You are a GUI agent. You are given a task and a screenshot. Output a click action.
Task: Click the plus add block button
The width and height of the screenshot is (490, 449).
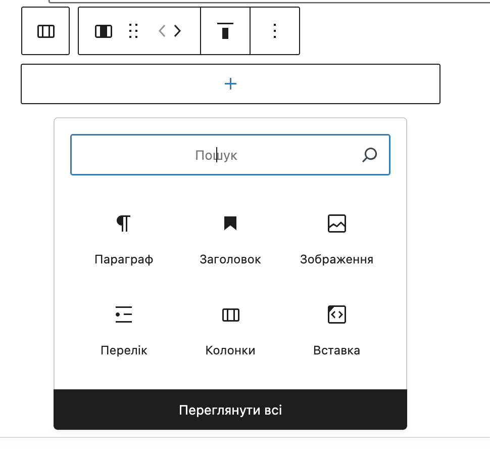point(230,84)
